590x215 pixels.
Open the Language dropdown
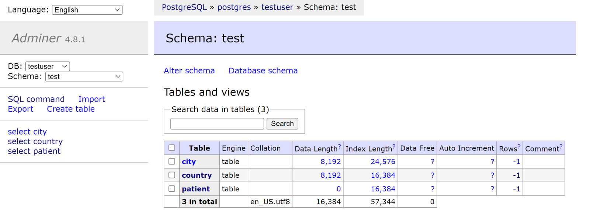[x=87, y=10]
